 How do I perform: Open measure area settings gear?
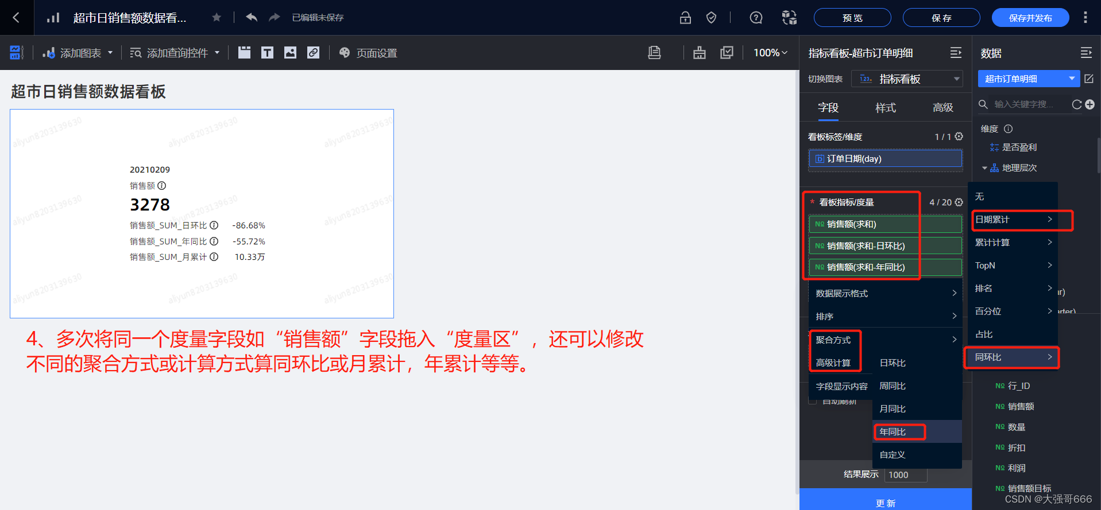959,202
